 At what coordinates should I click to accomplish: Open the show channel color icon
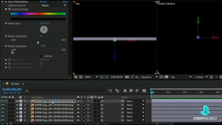(137, 77)
